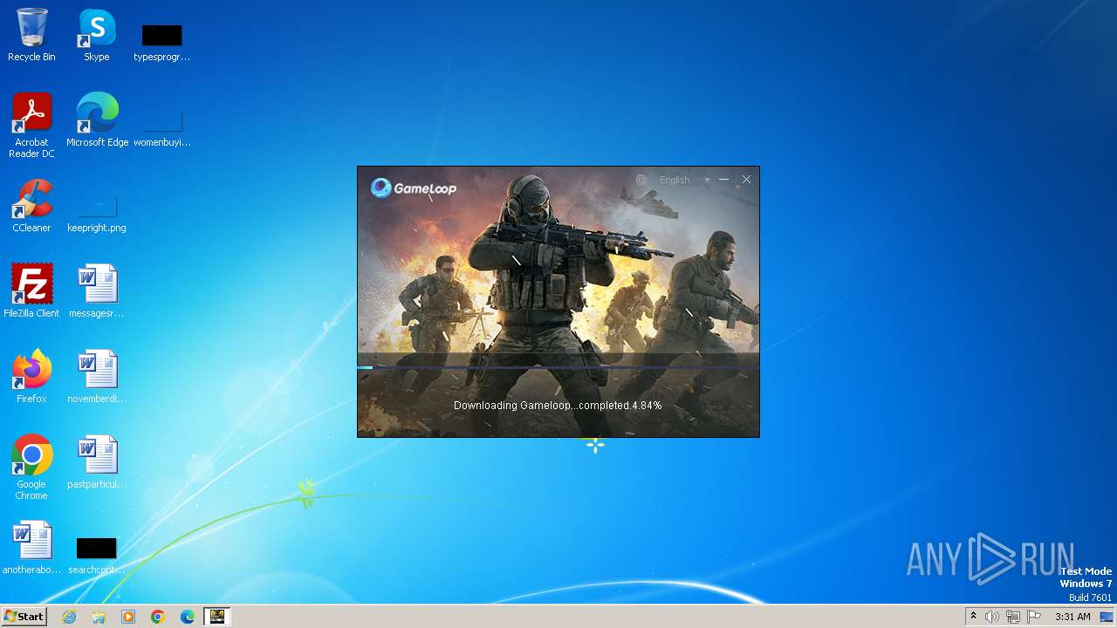Select the Microsoft Edge desktop shortcut
The image size is (1117, 628).
pos(97,120)
